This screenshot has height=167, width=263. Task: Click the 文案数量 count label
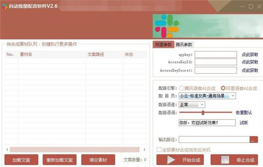pyautogui.click(x=135, y=160)
